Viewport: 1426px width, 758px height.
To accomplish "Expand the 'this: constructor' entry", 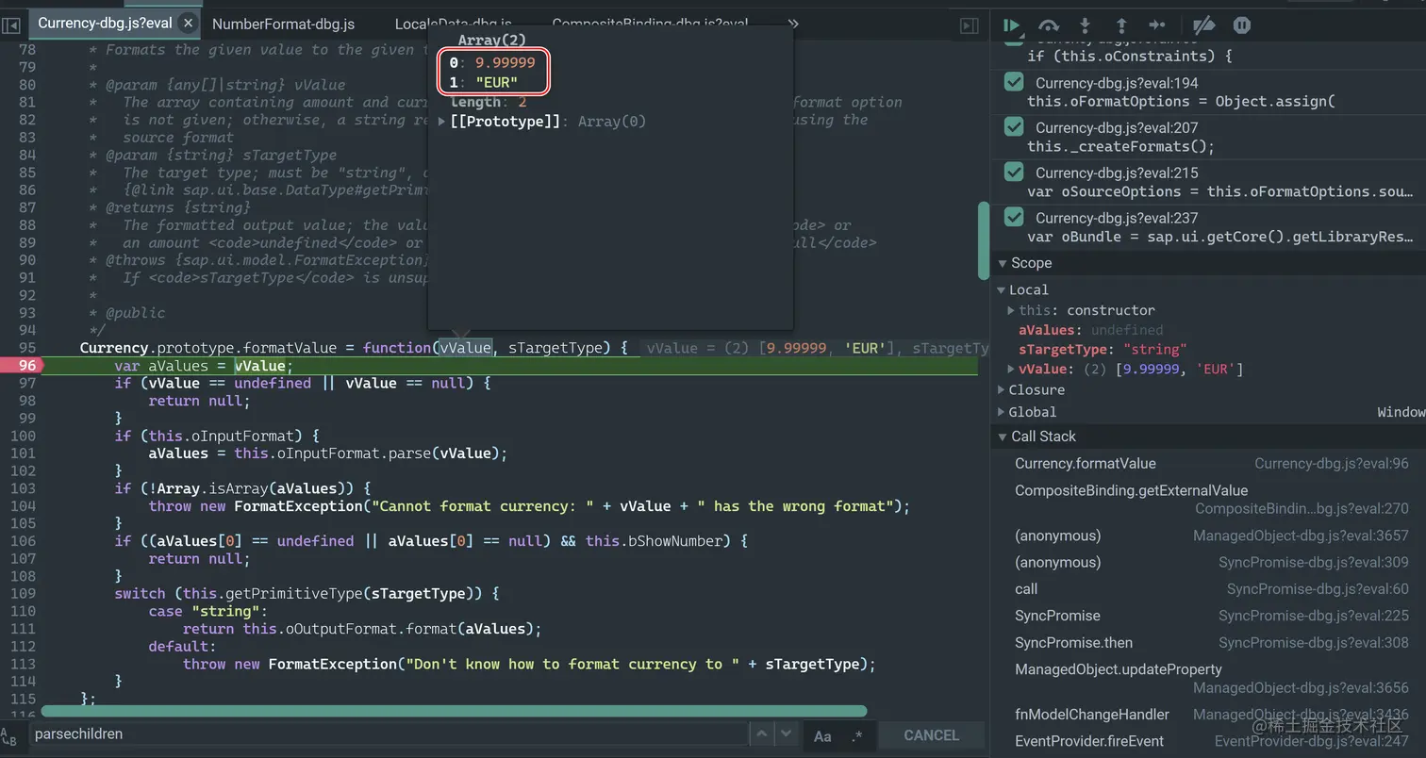I will tap(1011, 310).
